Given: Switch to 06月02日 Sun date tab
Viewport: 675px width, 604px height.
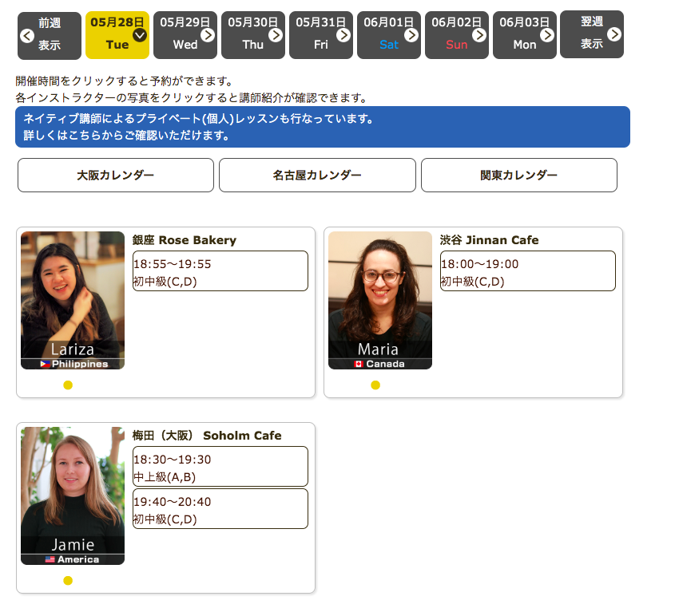Looking at the screenshot, I should (456, 35).
